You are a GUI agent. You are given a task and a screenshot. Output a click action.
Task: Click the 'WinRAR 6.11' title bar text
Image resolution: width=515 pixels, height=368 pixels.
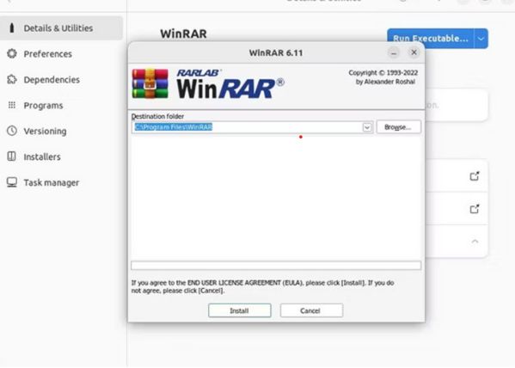click(276, 53)
